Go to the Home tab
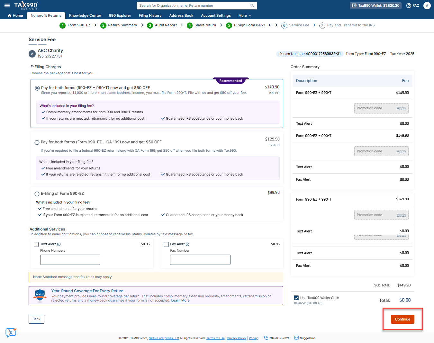The height and width of the screenshot is (343, 434). point(15,15)
